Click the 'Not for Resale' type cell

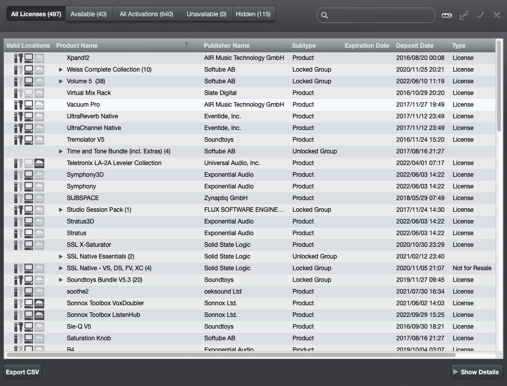(x=472, y=268)
